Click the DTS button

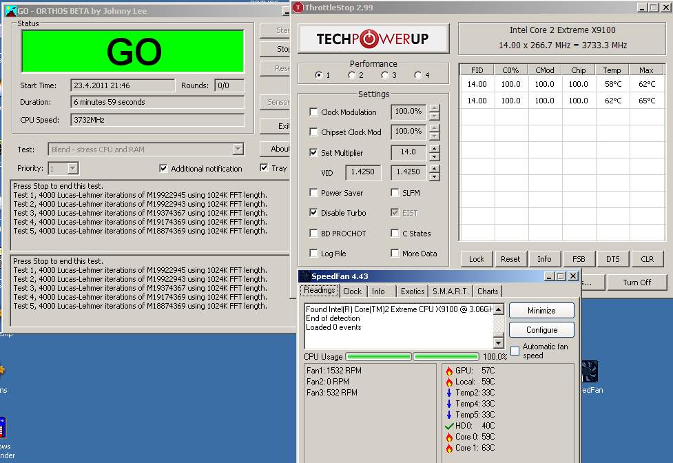click(x=613, y=259)
